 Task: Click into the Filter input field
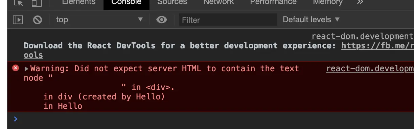click(228, 20)
